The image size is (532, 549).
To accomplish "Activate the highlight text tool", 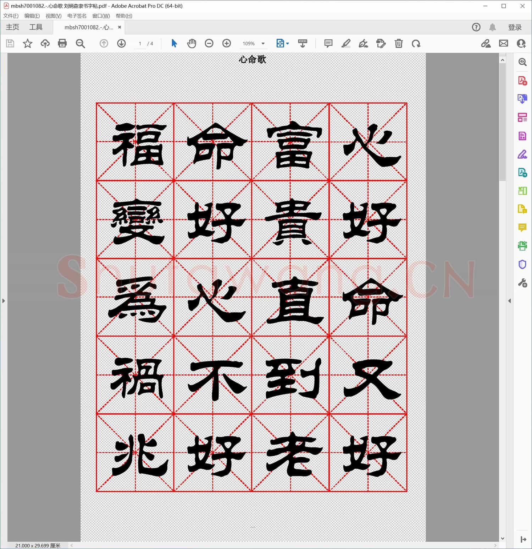I will coord(347,43).
